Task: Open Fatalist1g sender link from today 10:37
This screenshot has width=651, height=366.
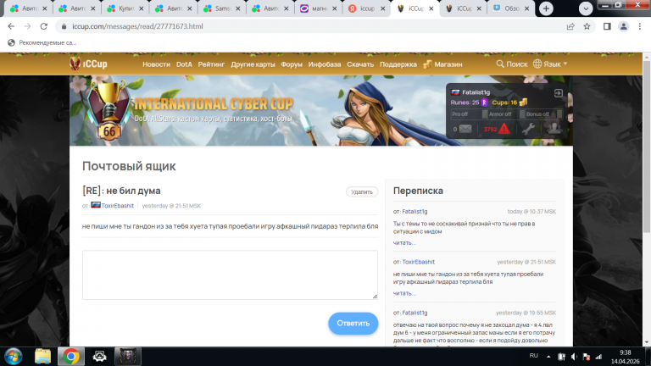Action: (415, 211)
